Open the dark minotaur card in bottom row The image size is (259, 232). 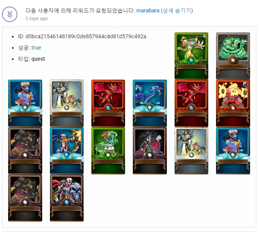click(x=25, y=198)
